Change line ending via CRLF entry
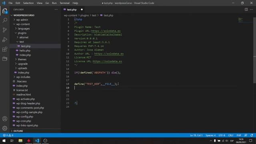The width and height of the screenshot is (256, 144). click(230, 135)
